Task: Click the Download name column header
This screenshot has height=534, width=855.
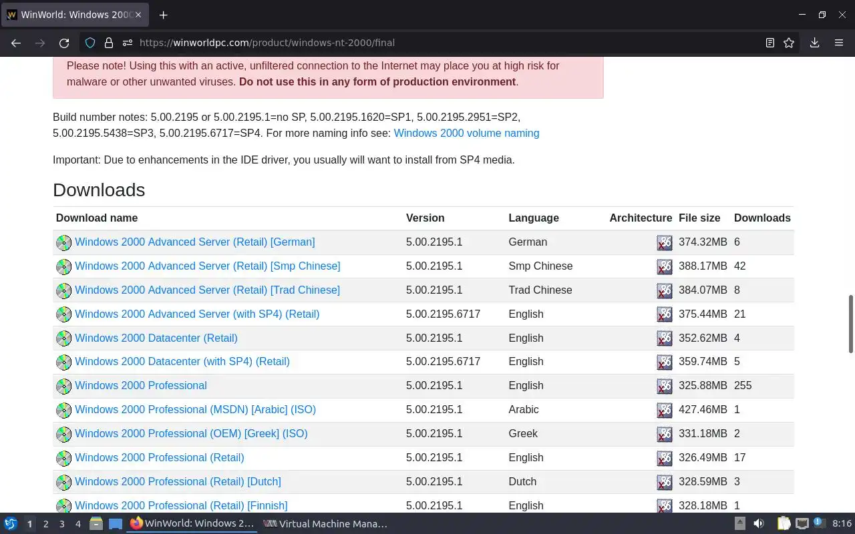Action: pos(97,218)
